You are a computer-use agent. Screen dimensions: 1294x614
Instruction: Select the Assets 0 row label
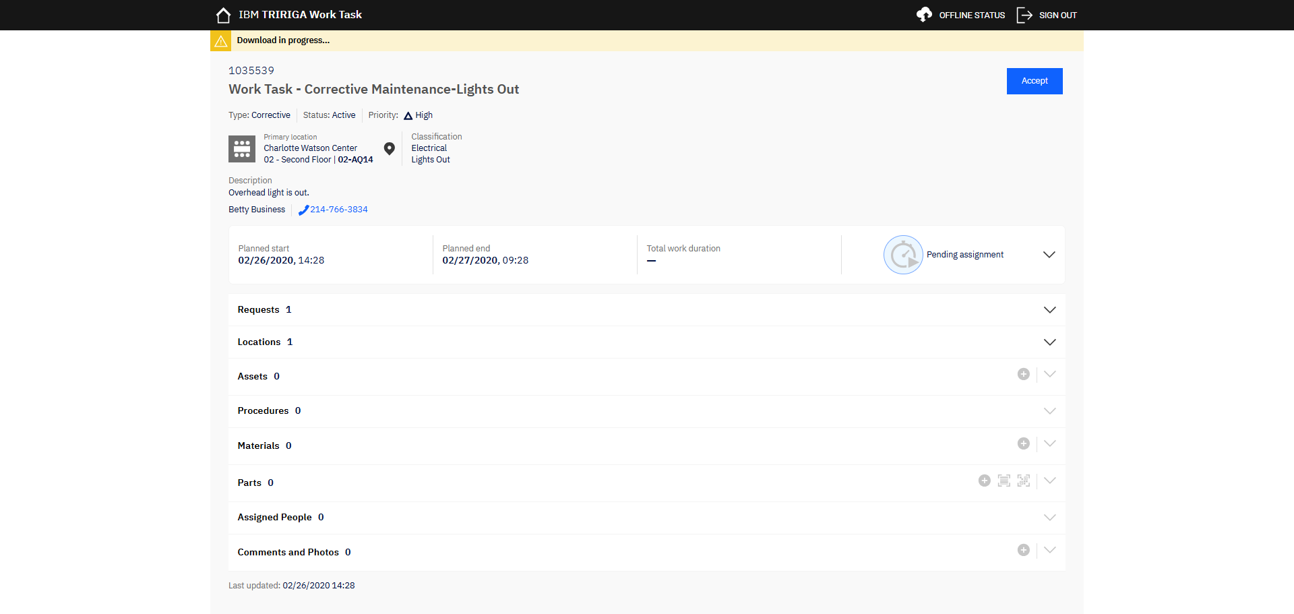[x=258, y=377]
